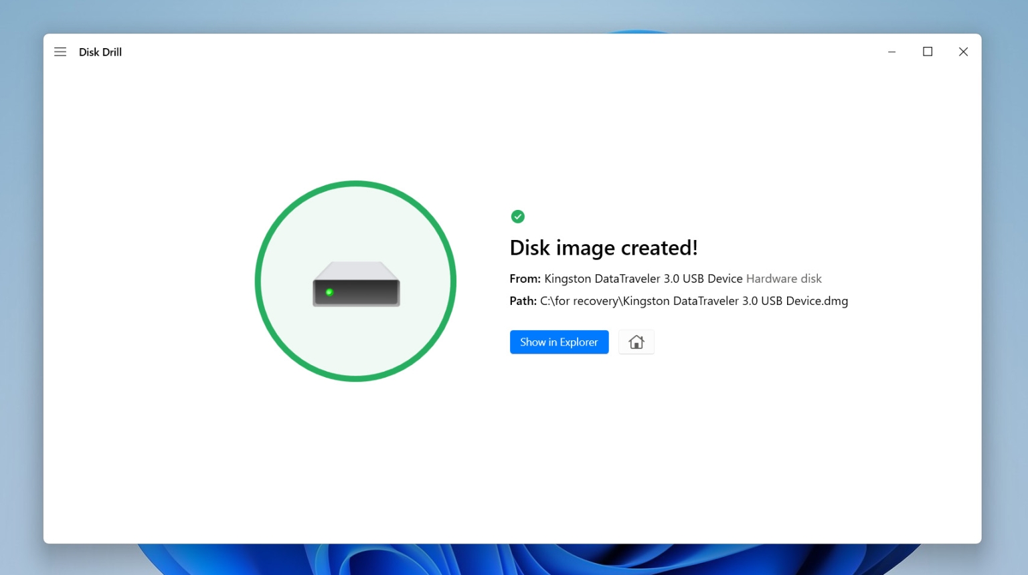Open navigation options via the three-line menu
This screenshot has height=575, width=1028.
60,51
